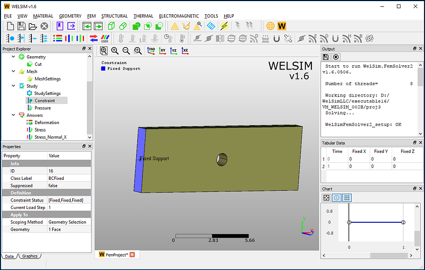Click the blue Fixed Support legend swatch
Viewport: 425px width, 270px height.
103,68
